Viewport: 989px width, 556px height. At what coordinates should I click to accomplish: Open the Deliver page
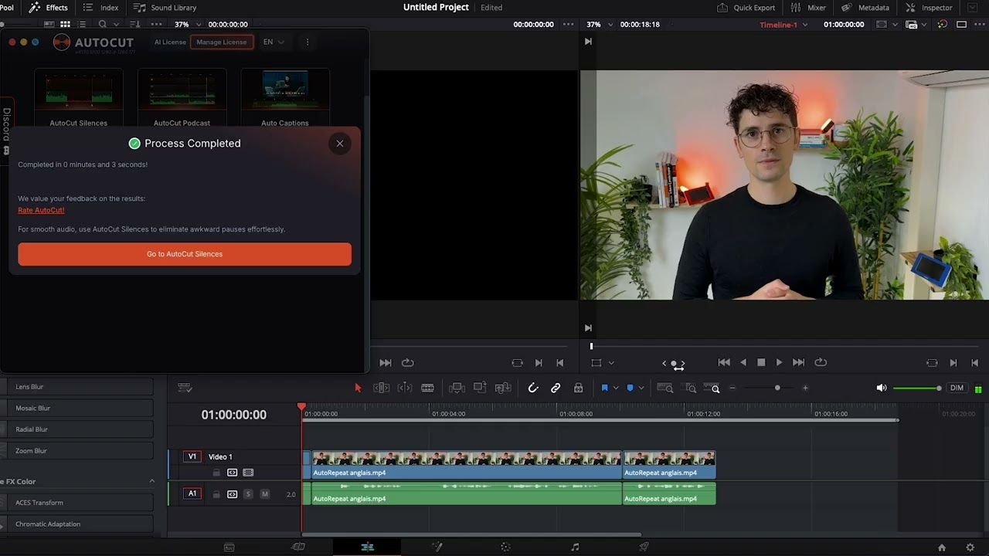tap(644, 546)
